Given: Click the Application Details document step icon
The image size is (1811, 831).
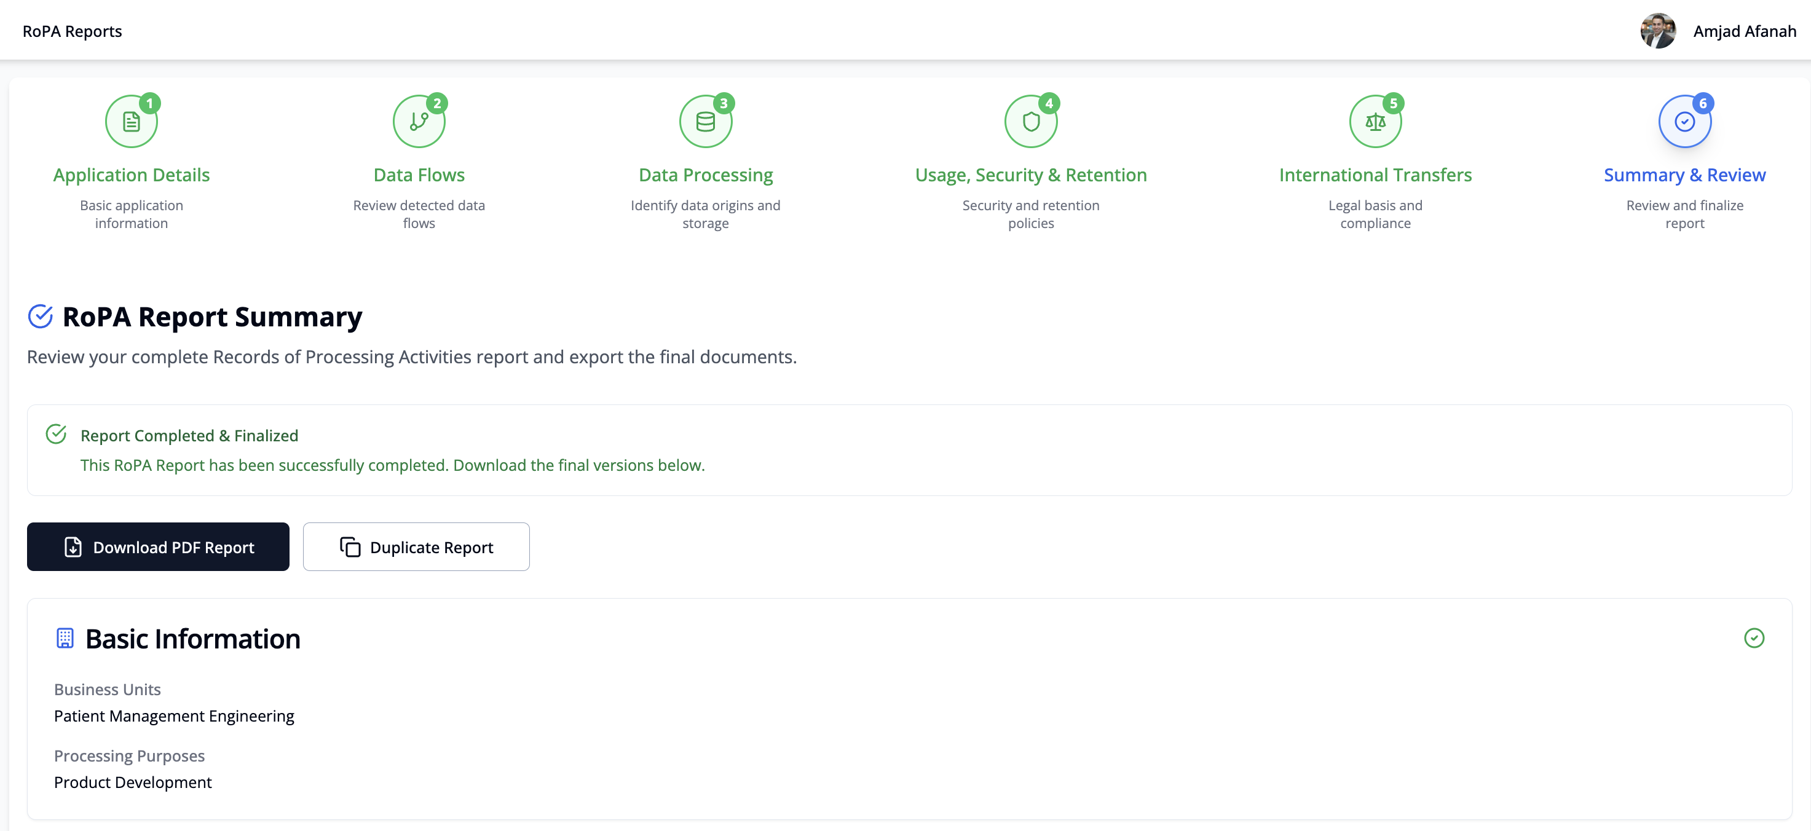Looking at the screenshot, I should [132, 122].
